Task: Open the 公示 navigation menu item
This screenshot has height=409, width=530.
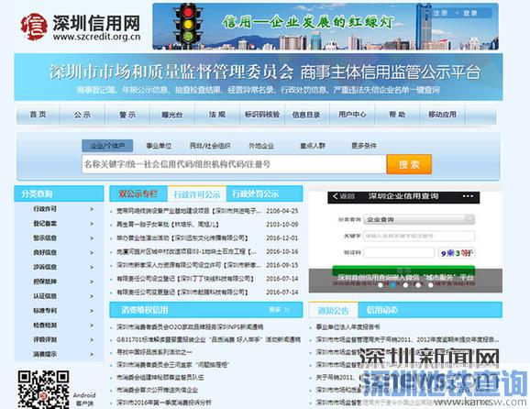Action: 83,115
